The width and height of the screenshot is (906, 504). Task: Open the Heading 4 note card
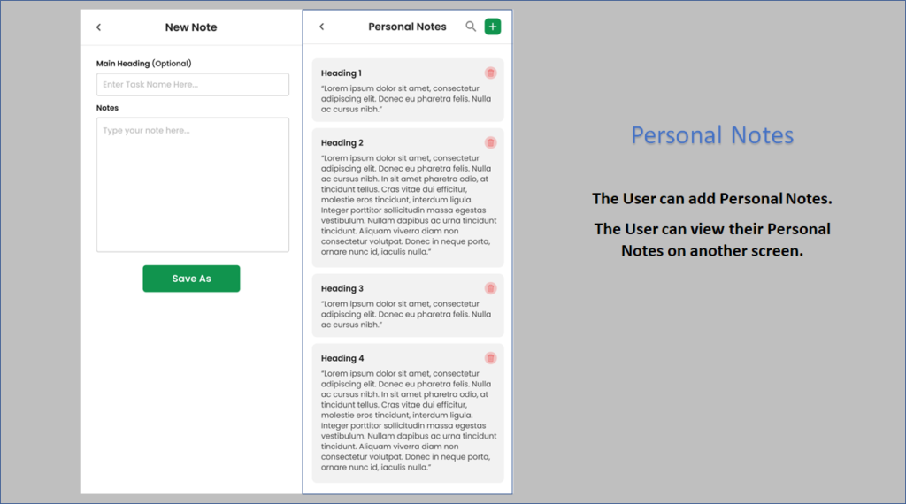click(408, 413)
